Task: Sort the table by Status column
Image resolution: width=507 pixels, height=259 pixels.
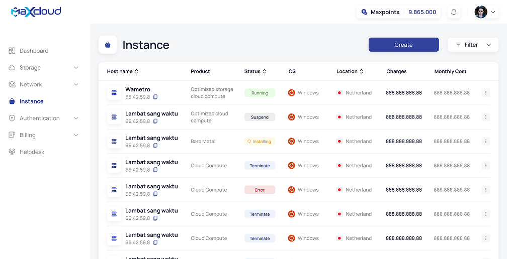Action: coord(265,71)
